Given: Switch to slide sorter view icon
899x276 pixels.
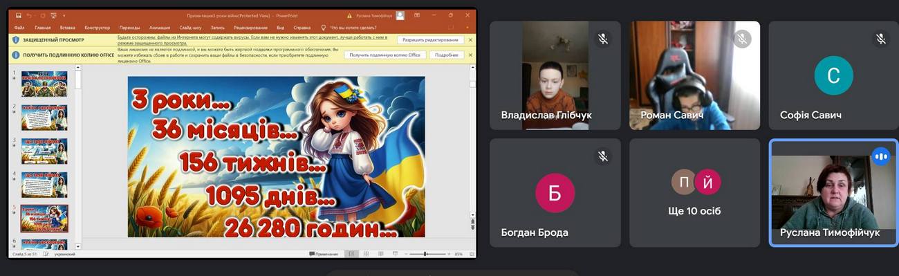Looking at the screenshot, I should point(367,254).
